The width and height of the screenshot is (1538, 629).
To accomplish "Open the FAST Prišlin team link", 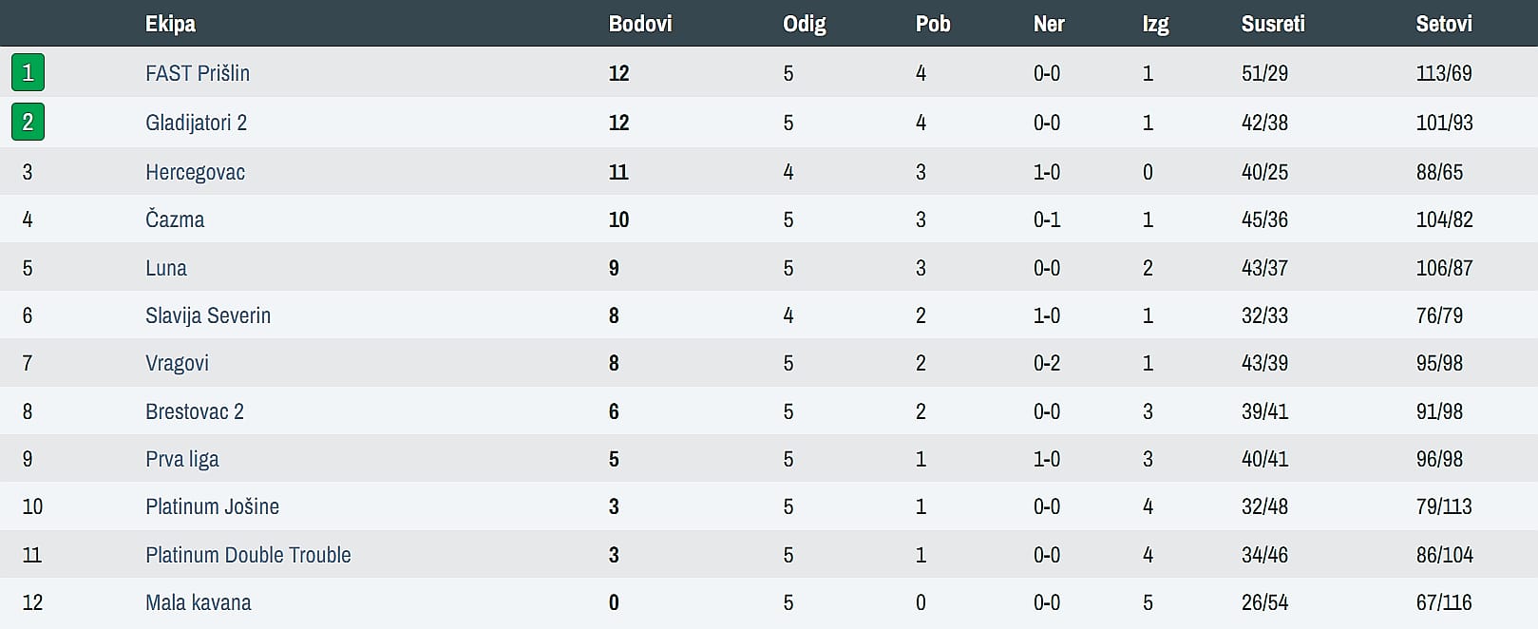I will [x=198, y=73].
